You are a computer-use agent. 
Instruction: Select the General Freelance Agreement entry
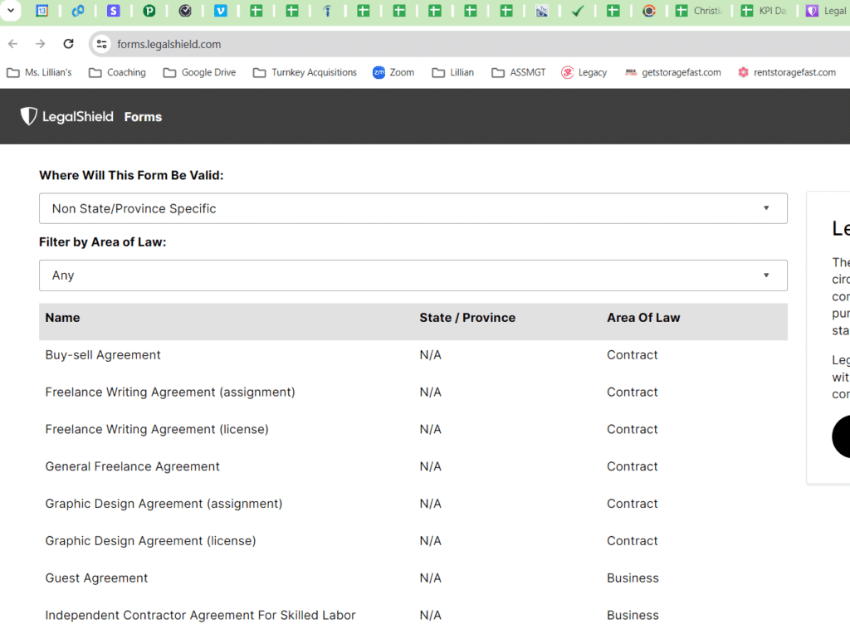coord(132,466)
